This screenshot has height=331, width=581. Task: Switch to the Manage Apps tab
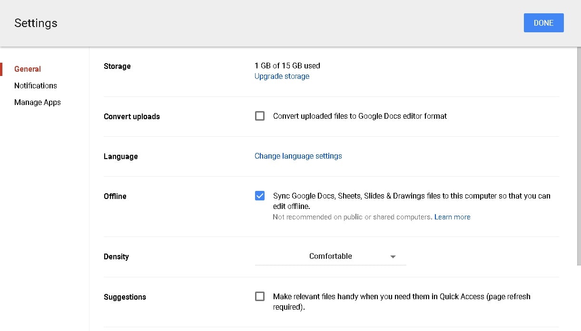pos(38,102)
